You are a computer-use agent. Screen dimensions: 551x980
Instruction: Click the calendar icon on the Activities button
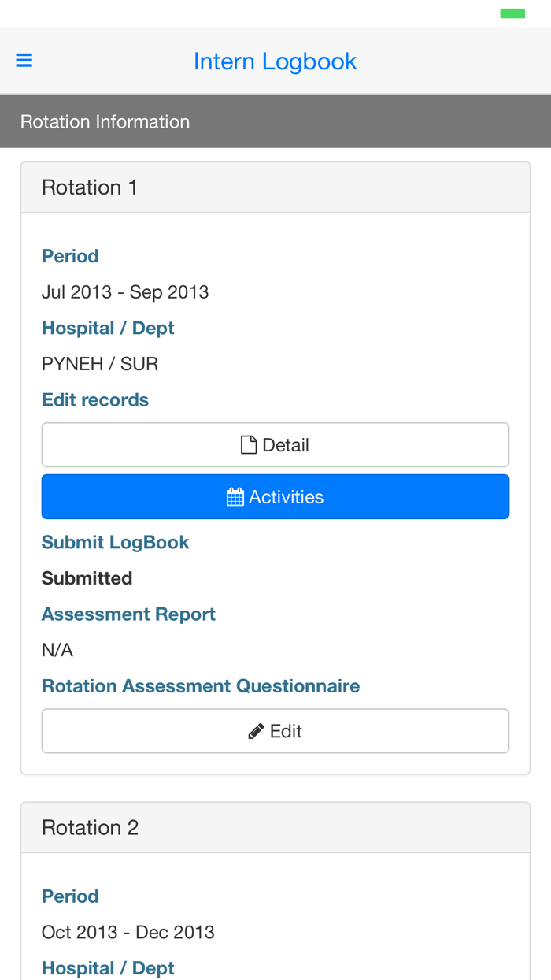pyautogui.click(x=235, y=496)
